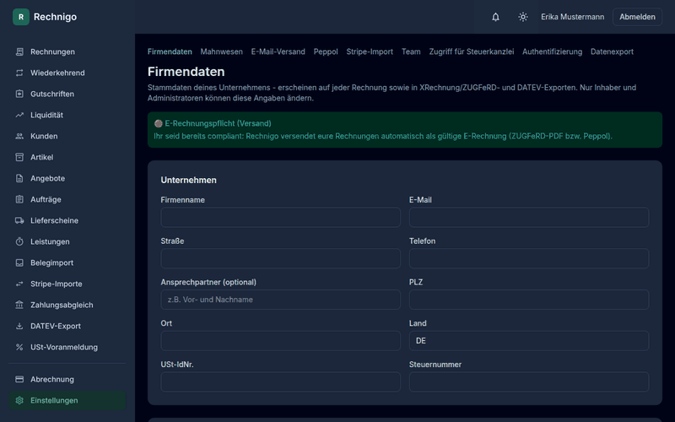Click the Einstellungen gear icon
Viewport: 675px width, 422px height.
coord(19,400)
